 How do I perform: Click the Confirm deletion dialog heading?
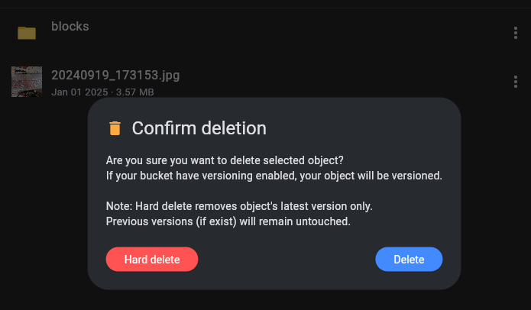point(199,128)
